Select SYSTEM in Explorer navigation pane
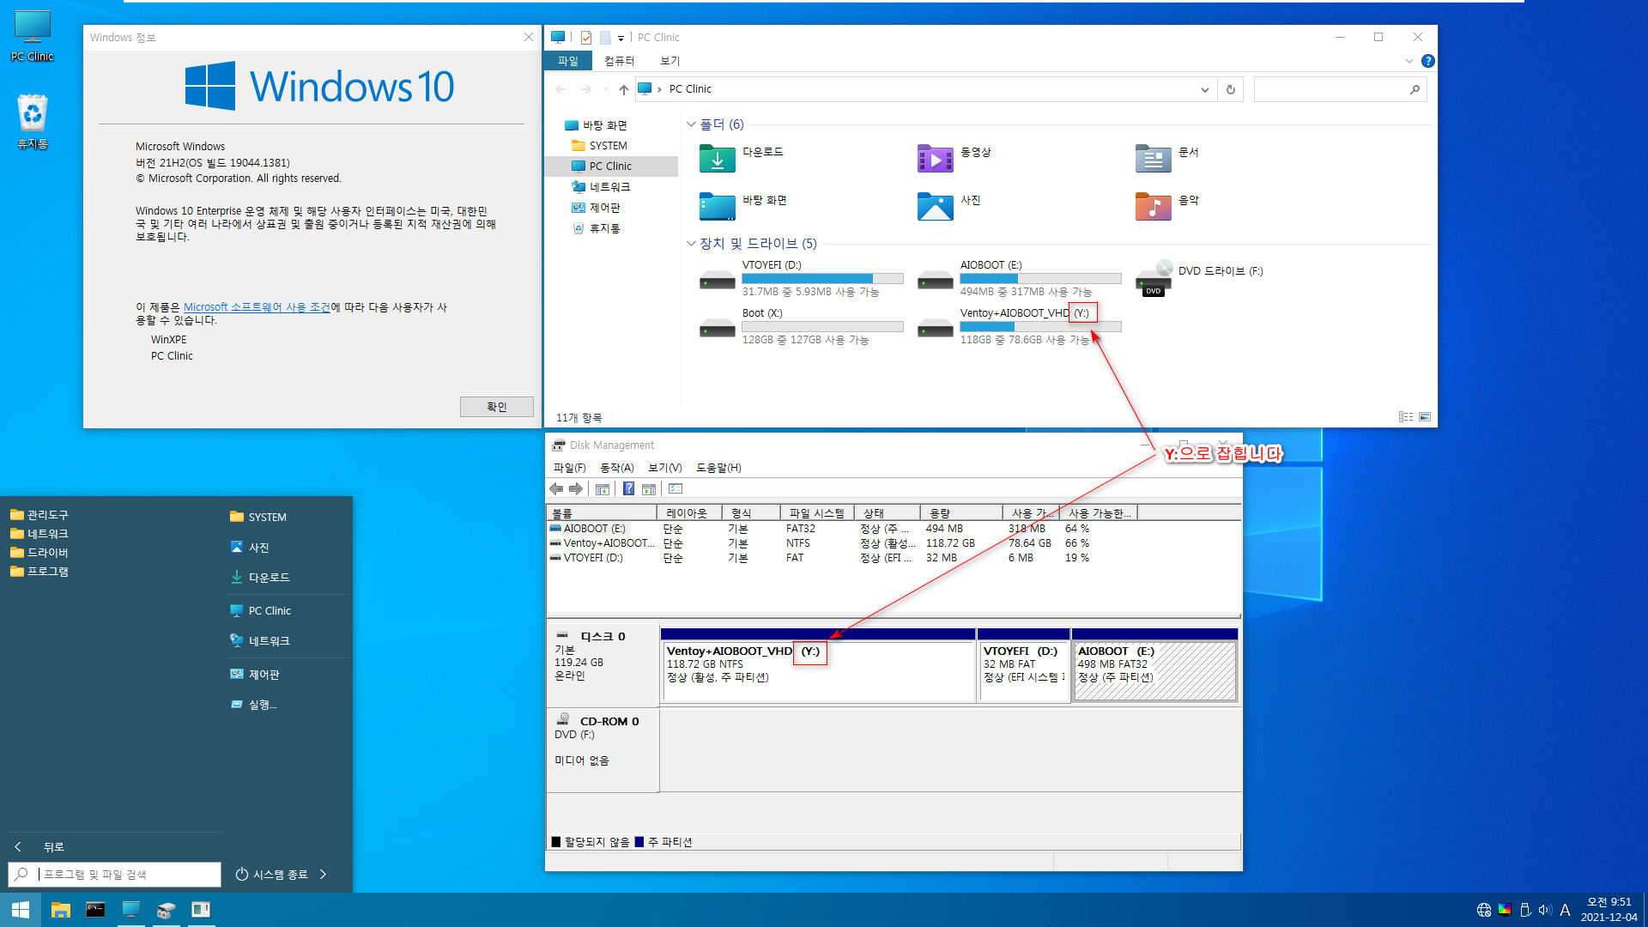Screen dimensions: 1648x927 [608, 146]
